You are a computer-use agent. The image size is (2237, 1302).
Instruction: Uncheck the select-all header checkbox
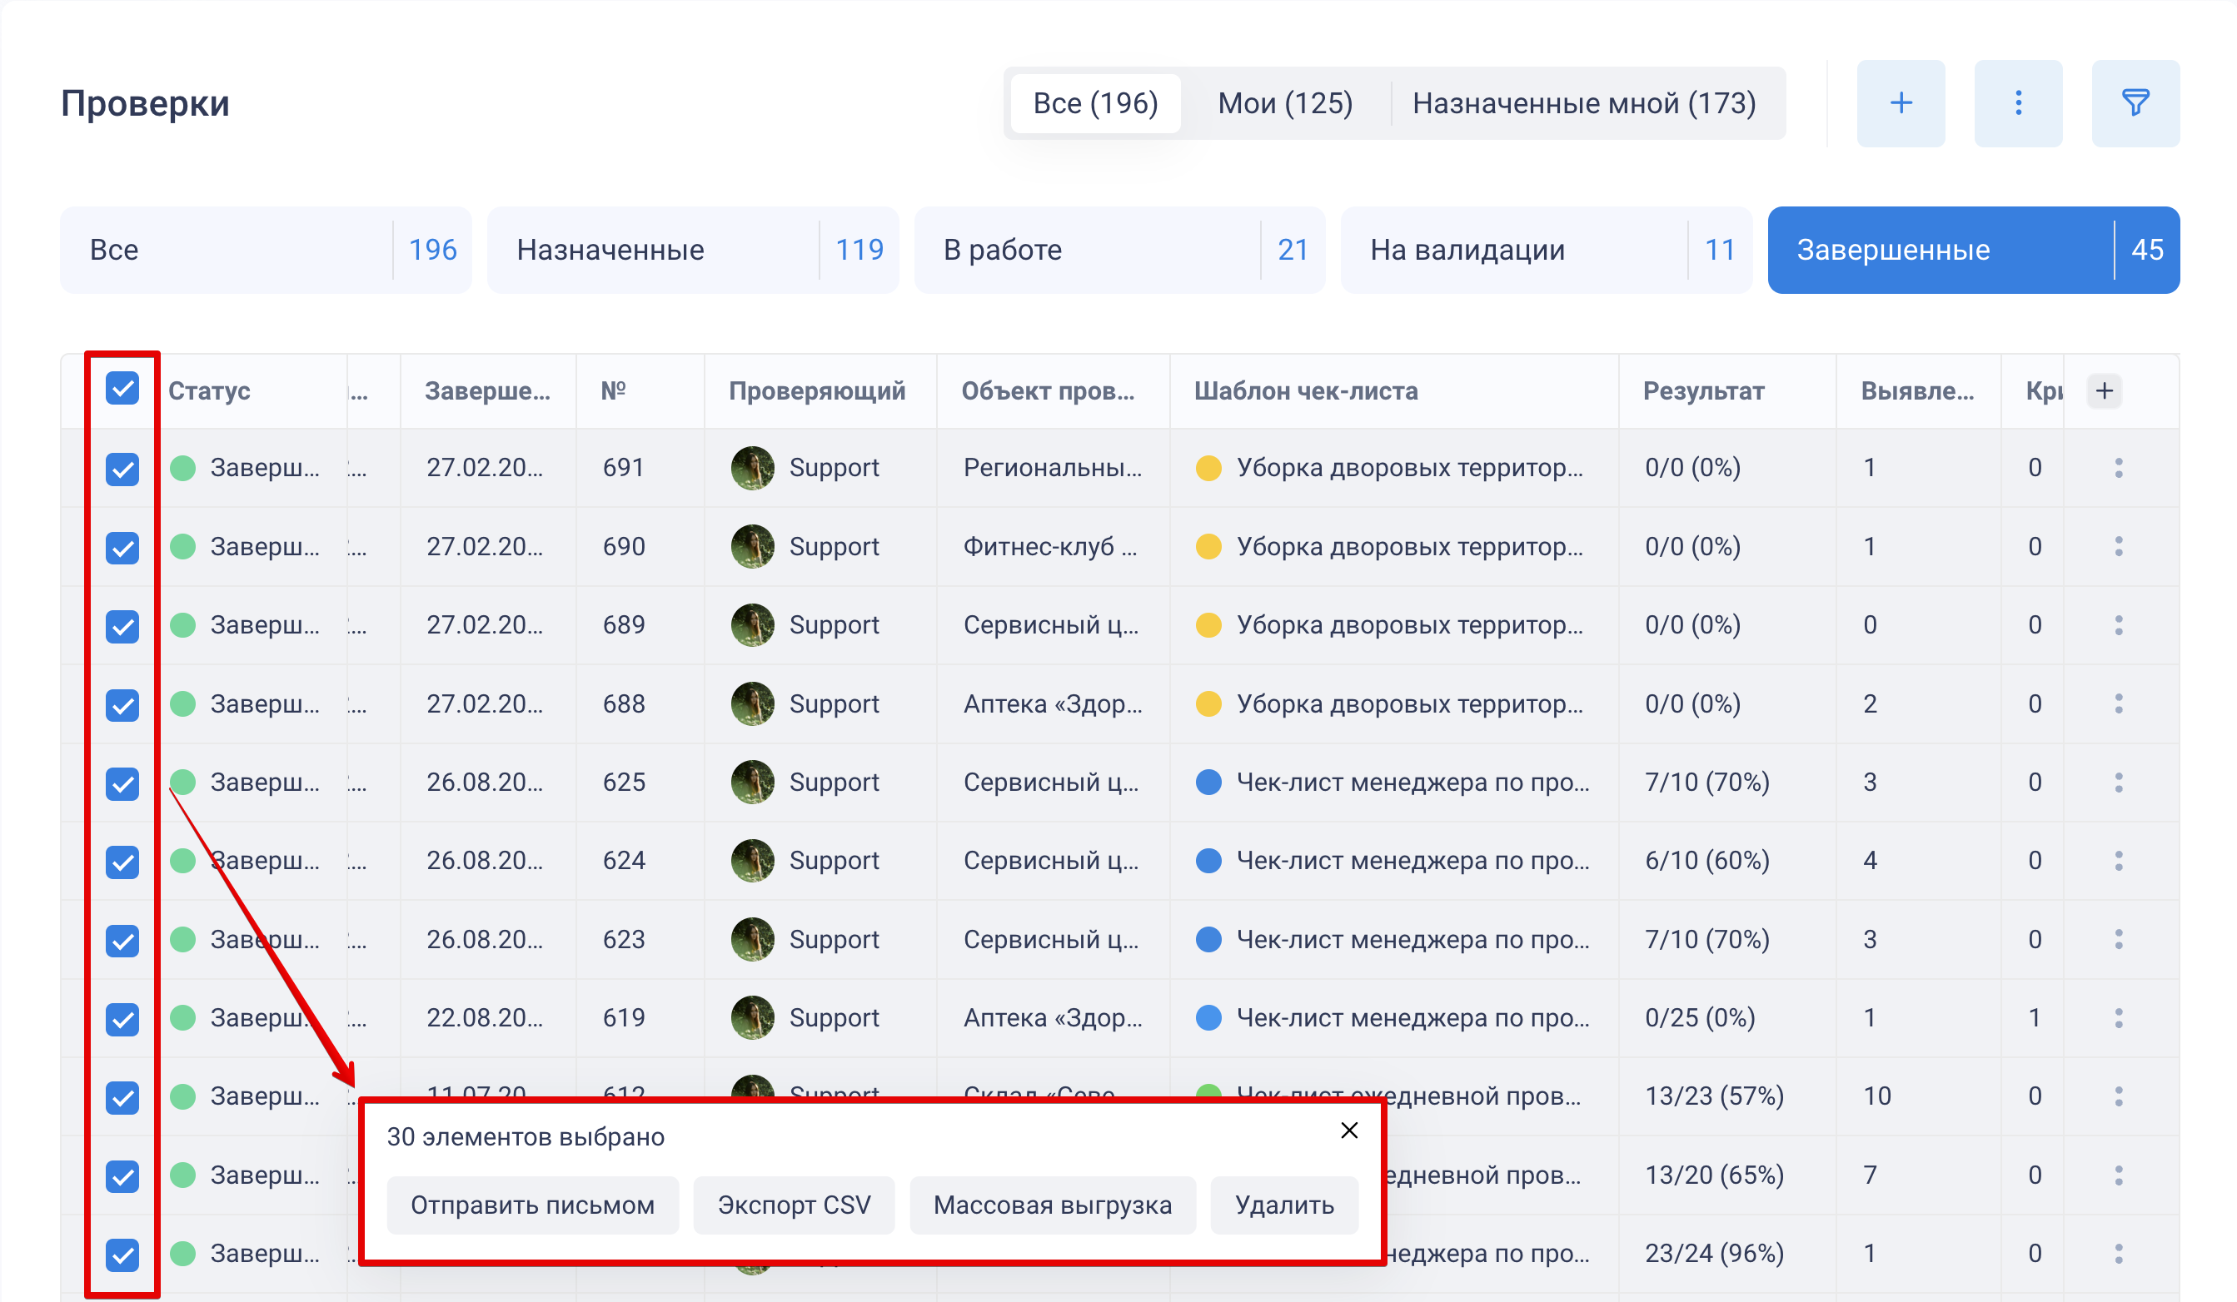[122, 389]
